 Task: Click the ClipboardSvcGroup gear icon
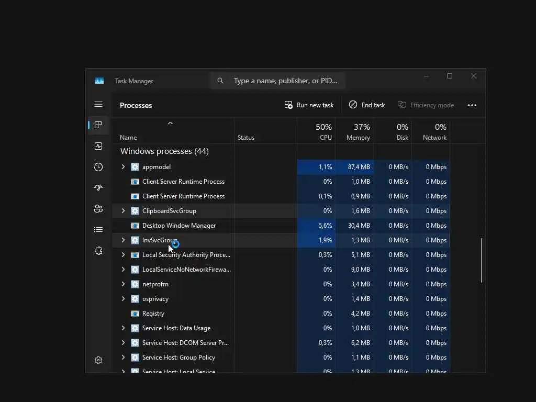tap(135, 211)
